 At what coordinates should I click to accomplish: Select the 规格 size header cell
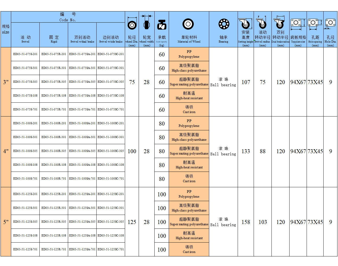[6, 29]
